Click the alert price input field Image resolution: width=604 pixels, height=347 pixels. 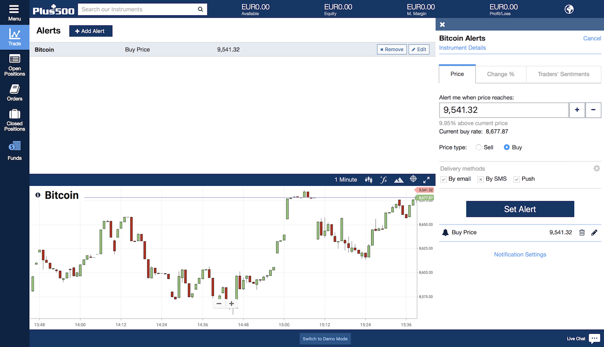[x=504, y=110]
